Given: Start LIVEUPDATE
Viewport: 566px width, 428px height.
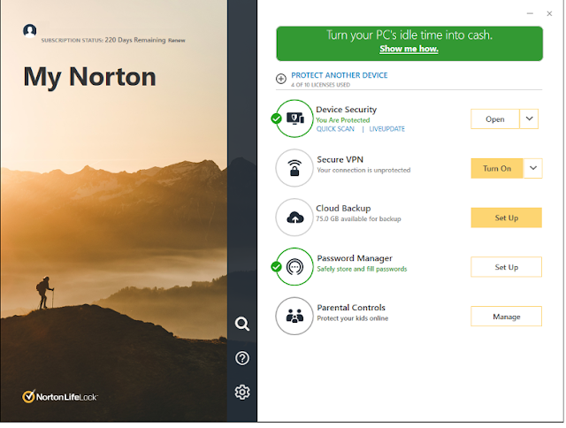Looking at the screenshot, I should point(387,129).
